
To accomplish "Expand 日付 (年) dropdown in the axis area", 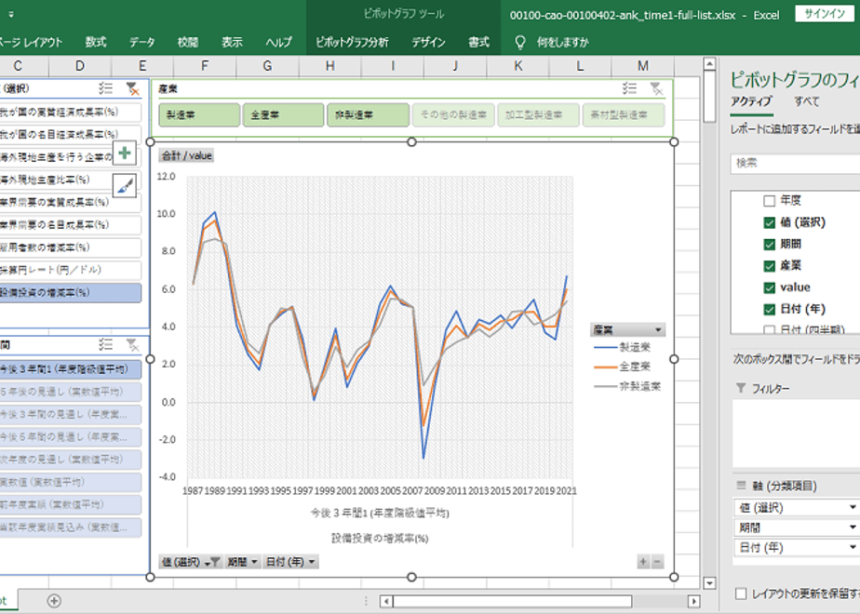I will click(x=853, y=547).
